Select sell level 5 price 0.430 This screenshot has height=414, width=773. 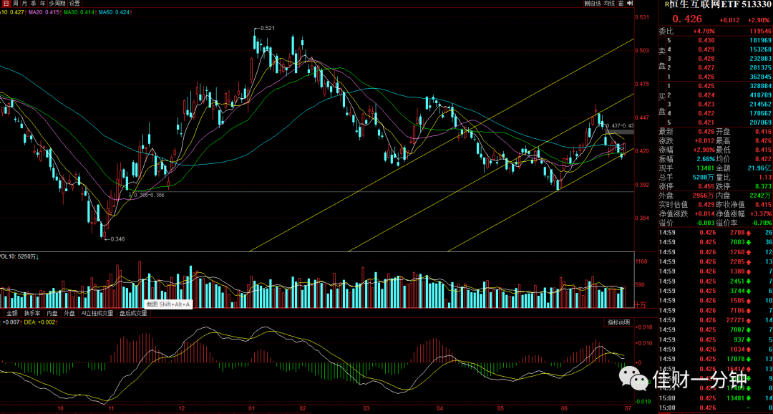[705, 40]
